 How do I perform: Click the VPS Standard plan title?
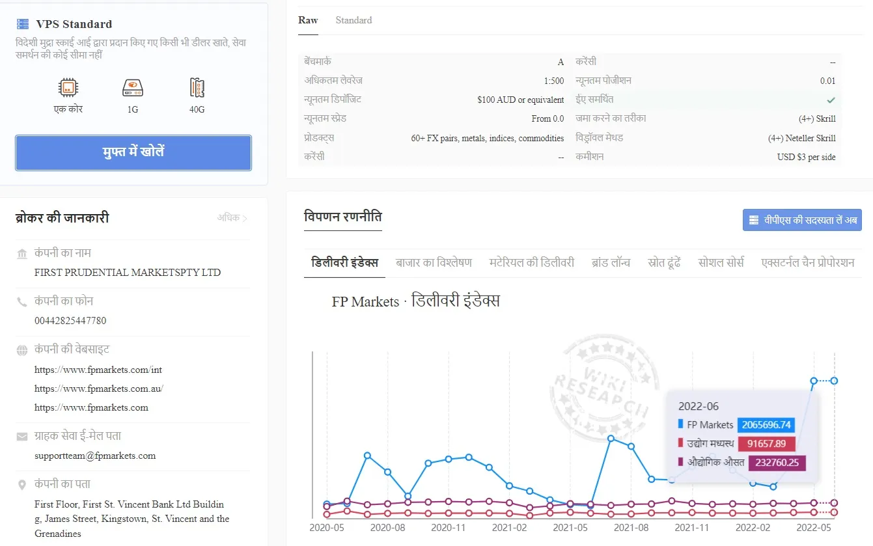[x=74, y=24]
